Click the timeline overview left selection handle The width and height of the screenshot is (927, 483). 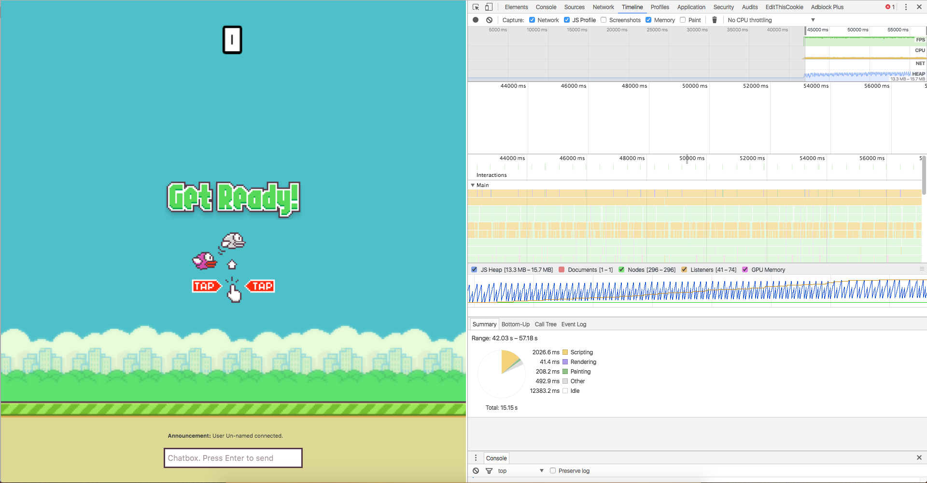click(805, 30)
